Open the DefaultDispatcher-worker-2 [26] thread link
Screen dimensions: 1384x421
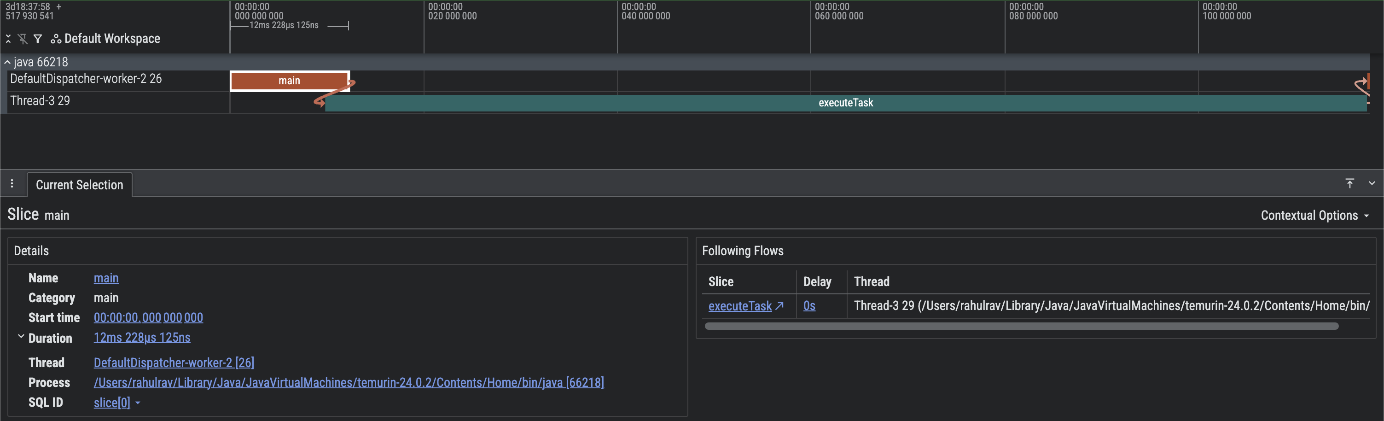[174, 363]
